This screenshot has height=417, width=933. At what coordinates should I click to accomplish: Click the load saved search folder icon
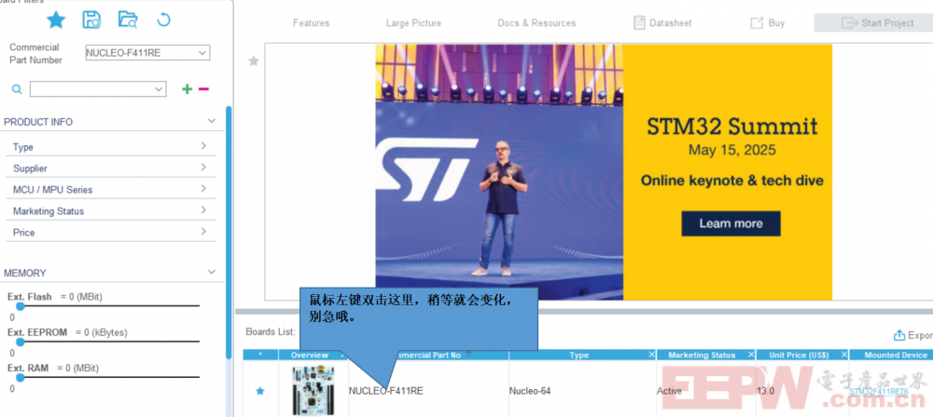(x=127, y=20)
